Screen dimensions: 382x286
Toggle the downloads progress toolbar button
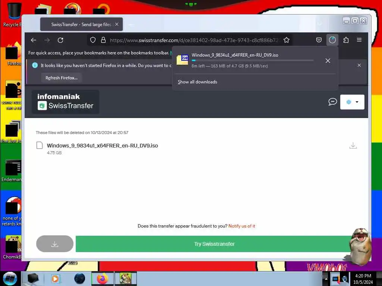(x=332, y=40)
